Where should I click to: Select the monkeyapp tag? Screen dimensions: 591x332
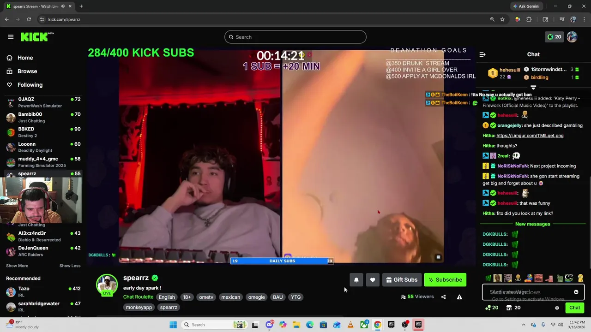point(139,307)
